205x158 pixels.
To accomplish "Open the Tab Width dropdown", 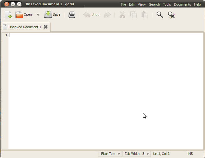I will (137, 154).
